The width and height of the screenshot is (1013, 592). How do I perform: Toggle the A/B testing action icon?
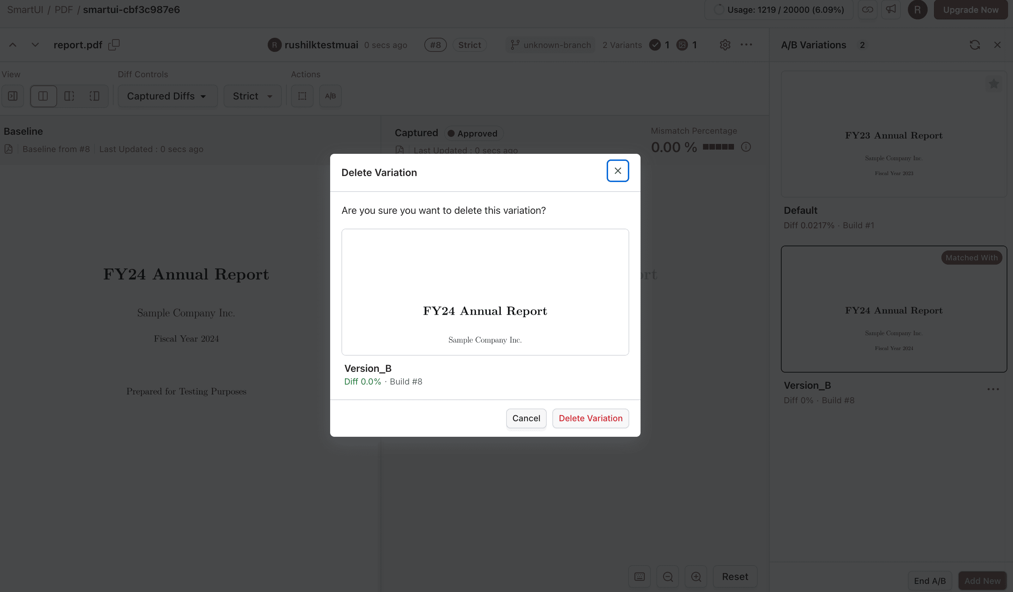point(330,96)
